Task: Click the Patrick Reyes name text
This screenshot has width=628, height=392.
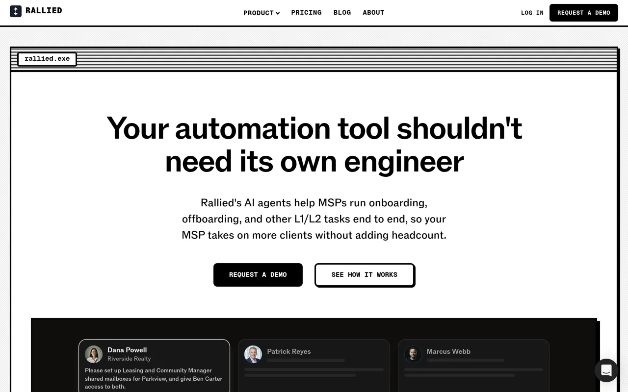Action: pos(289,351)
